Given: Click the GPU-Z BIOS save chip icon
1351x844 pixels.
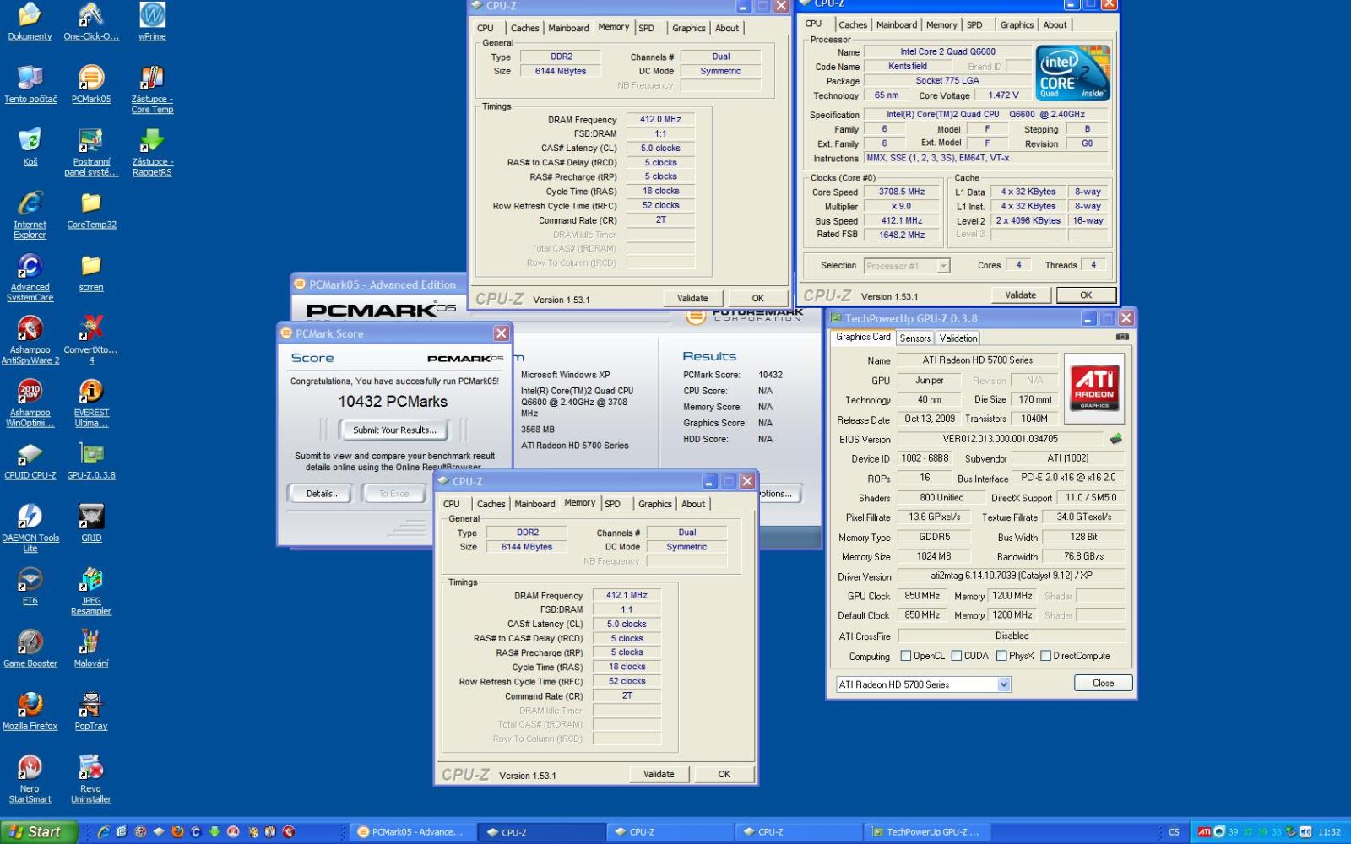Looking at the screenshot, I should [1115, 439].
